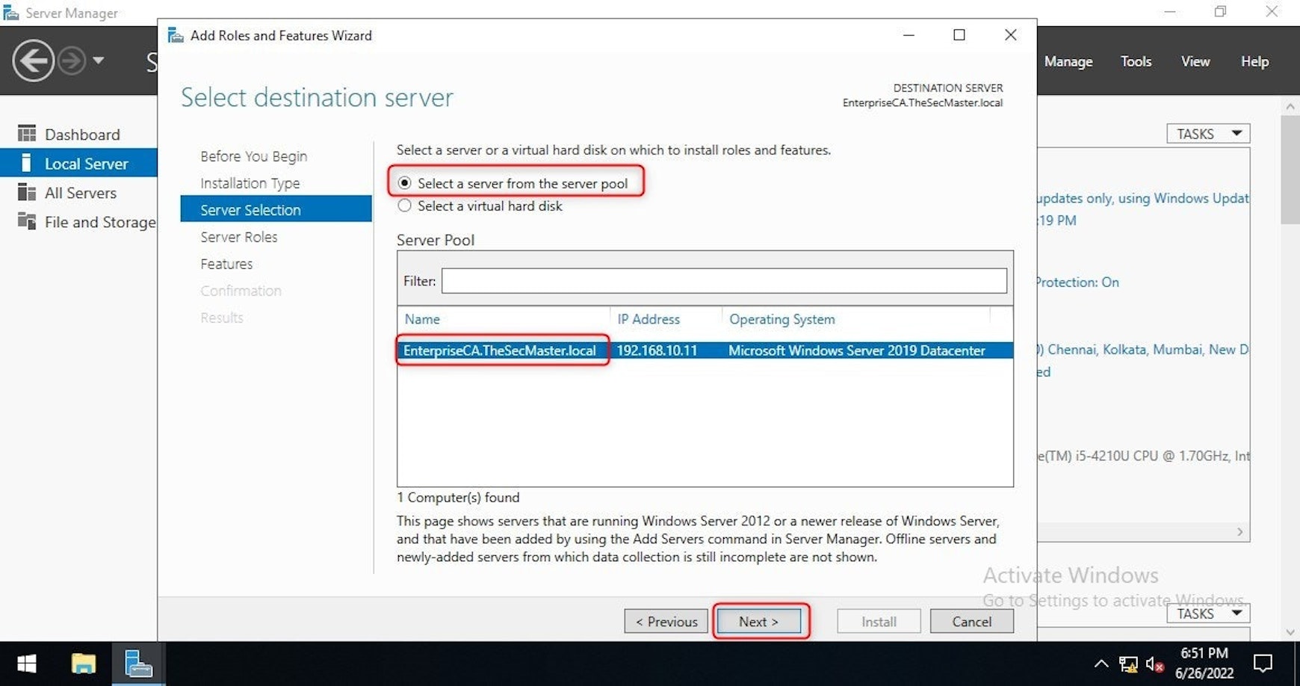
Task: Sort server pool by Name column
Action: [x=422, y=319]
